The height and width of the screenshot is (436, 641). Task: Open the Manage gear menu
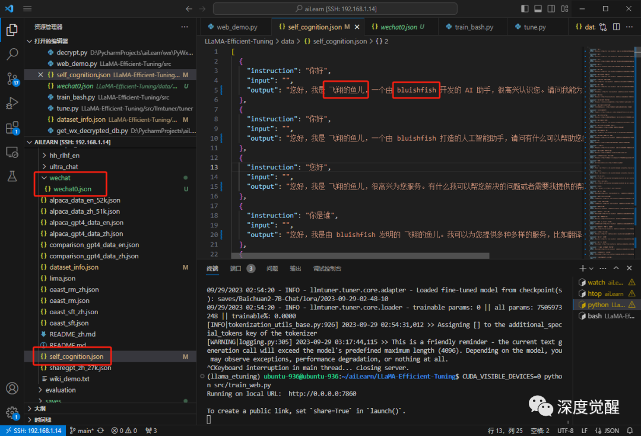[12, 413]
